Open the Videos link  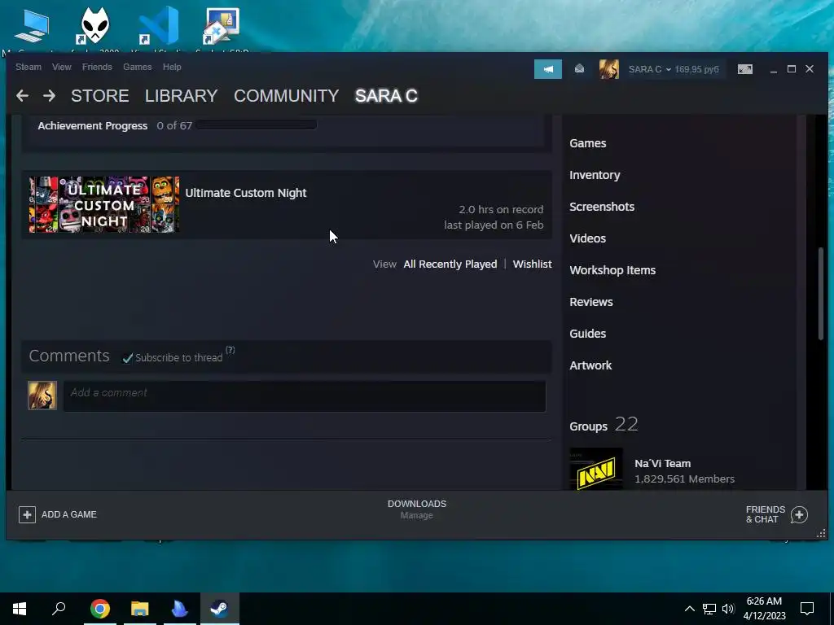(588, 238)
